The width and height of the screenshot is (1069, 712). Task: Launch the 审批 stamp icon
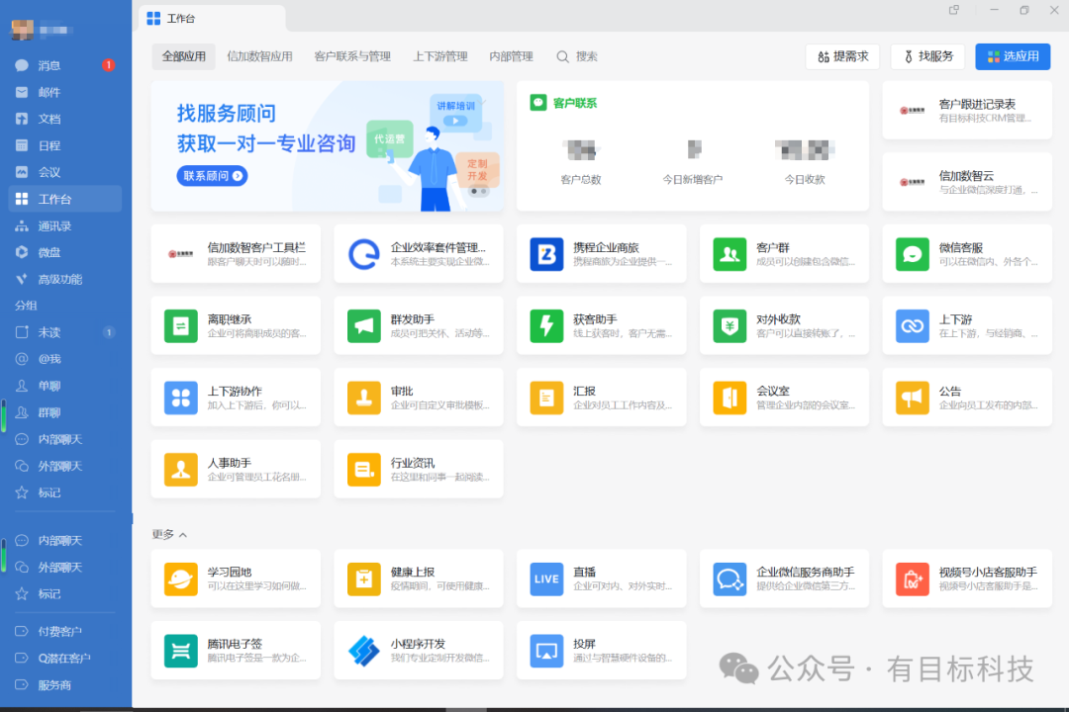tap(363, 399)
